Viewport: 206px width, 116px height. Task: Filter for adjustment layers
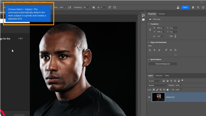(167, 81)
